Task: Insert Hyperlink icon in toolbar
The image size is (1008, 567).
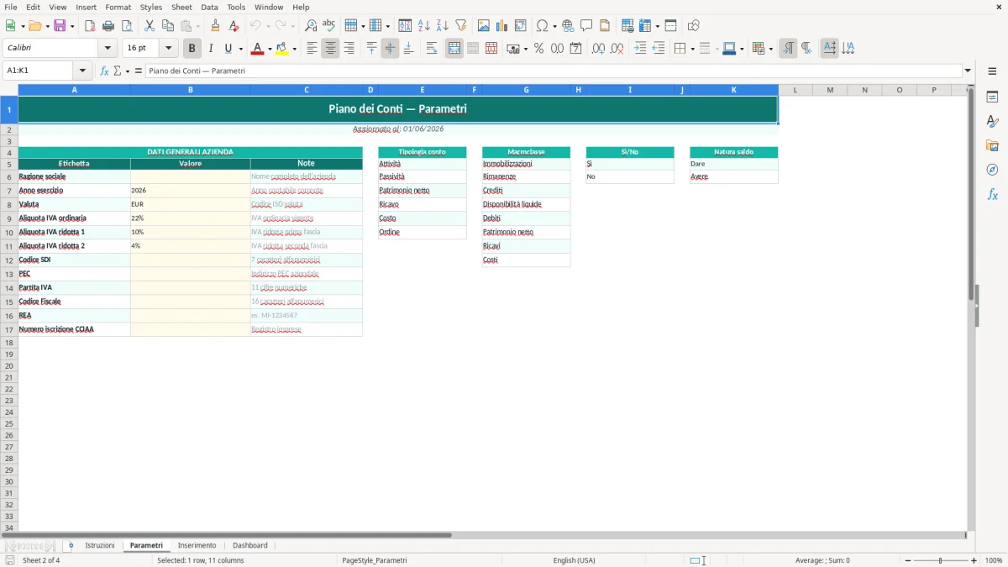Action: point(568,26)
